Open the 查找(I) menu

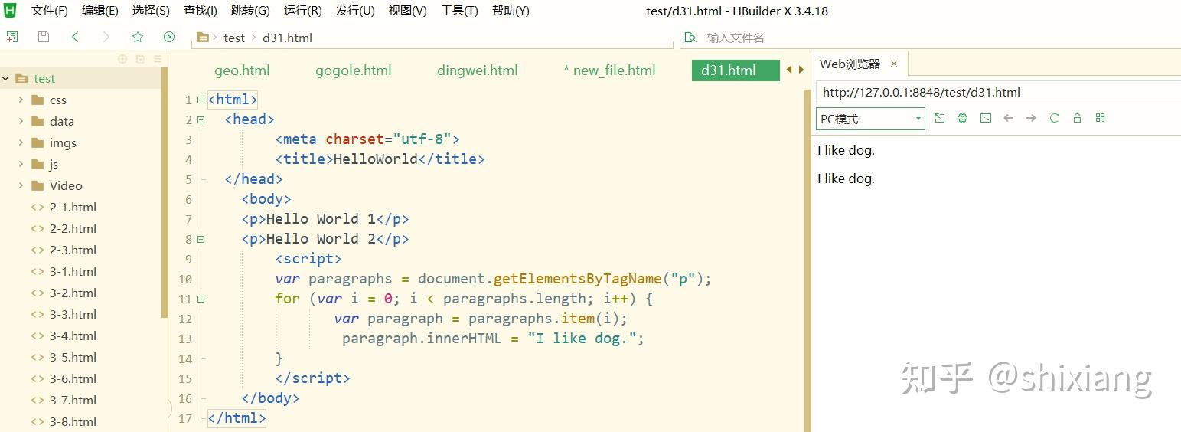(x=201, y=11)
